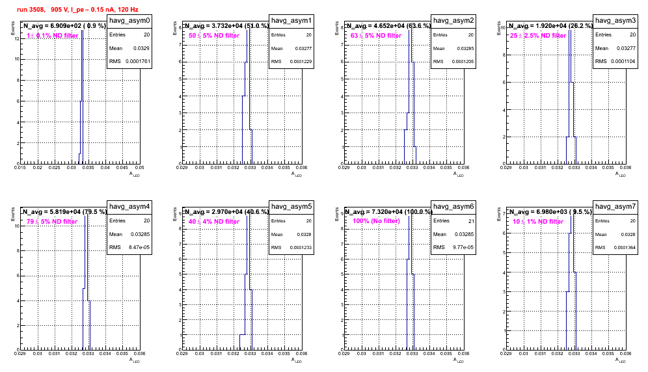This screenshot has height=372, width=648.
Task: Click the '1± 0.1% ND filter' label
Action: (x=53, y=36)
